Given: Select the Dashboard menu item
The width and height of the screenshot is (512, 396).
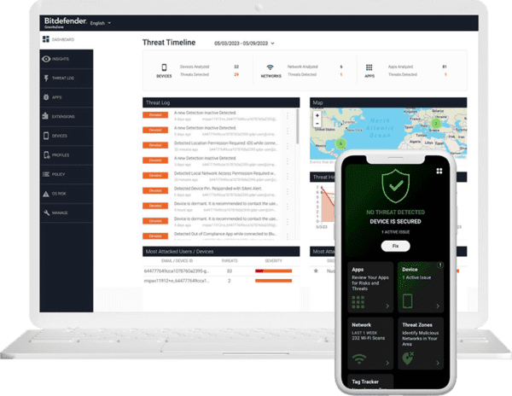Looking at the screenshot, I should coord(67,39).
